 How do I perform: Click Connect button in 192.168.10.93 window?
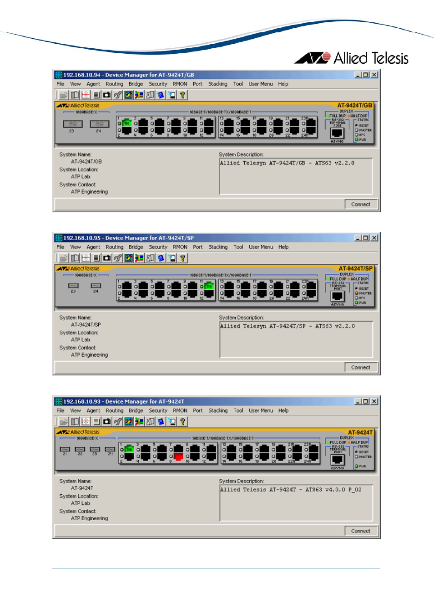coord(361,531)
